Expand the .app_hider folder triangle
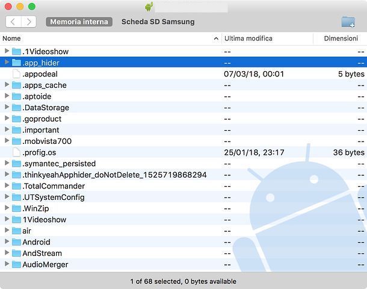This screenshot has height=289, width=367. [7, 62]
